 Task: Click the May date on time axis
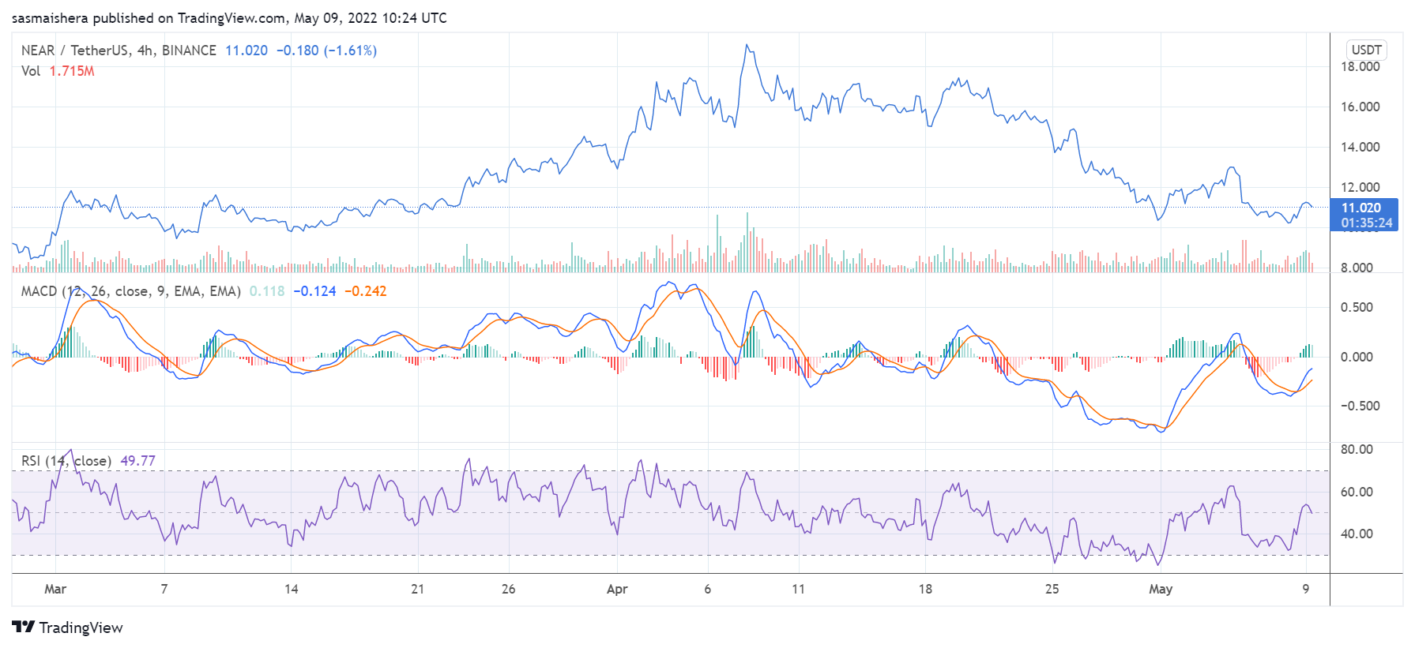1161,589
